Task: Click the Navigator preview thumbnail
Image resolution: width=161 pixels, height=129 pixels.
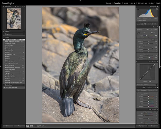Action: 14,19
